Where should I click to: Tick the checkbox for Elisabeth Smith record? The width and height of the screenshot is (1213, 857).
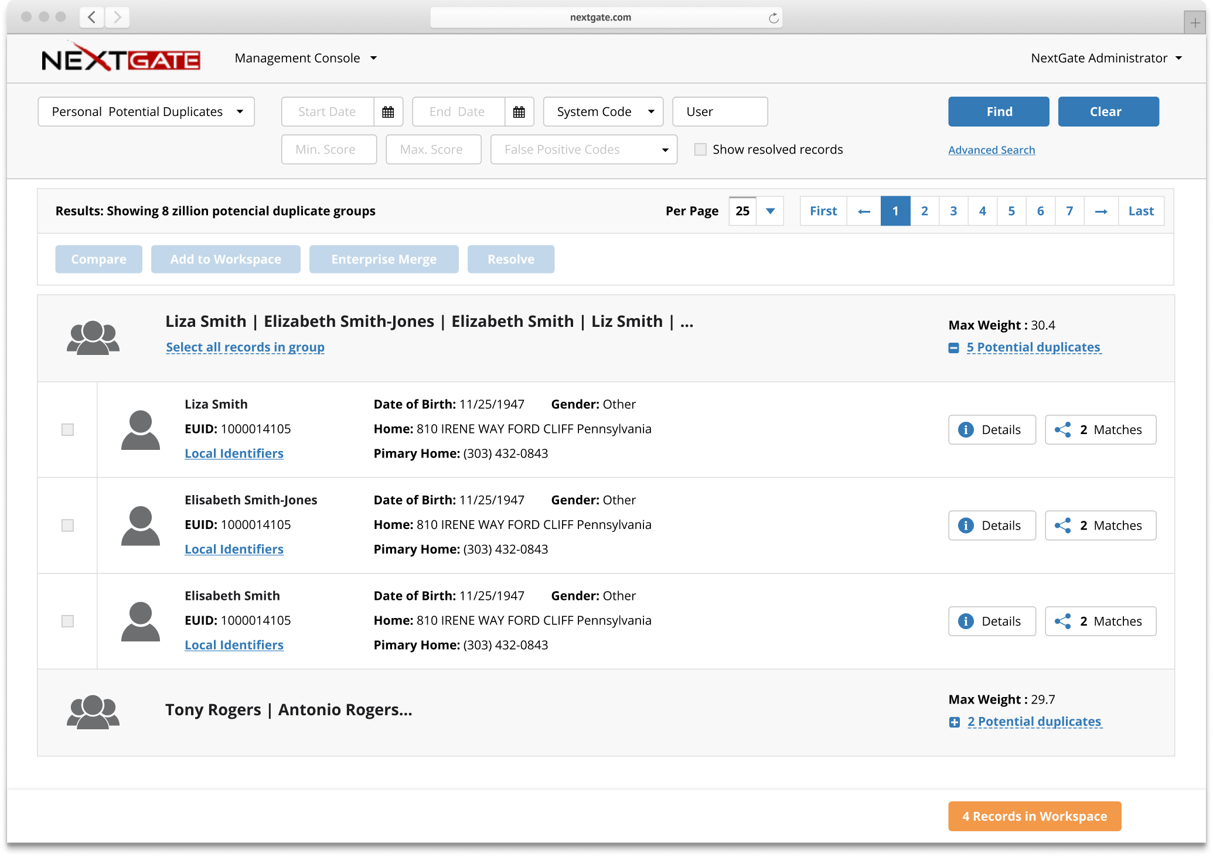[68, 621]
